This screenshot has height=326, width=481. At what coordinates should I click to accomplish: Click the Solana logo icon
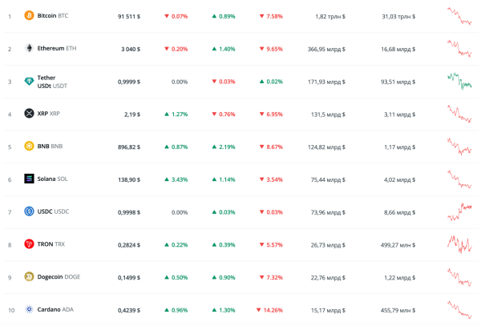(x=30, y=179)
